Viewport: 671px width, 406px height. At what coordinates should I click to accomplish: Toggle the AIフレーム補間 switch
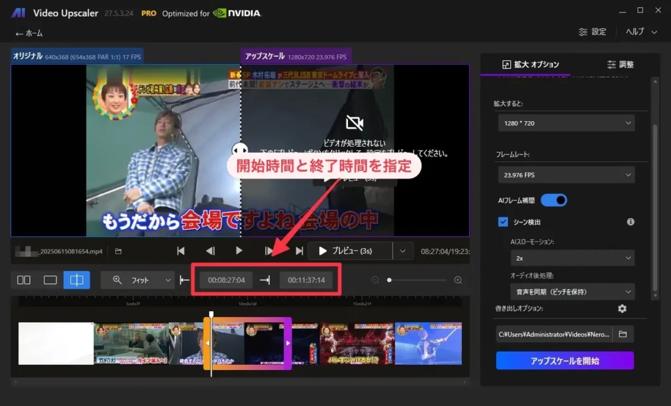(x=553, y=200)
